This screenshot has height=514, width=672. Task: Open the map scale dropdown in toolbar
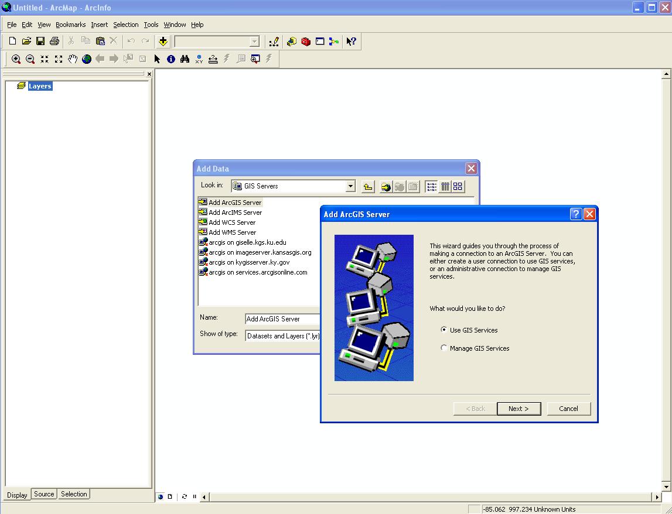point(254,42)
